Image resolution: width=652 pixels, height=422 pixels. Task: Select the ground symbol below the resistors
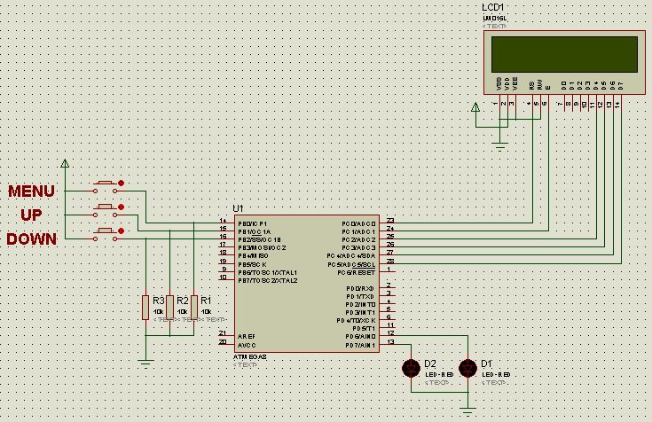pos(145,363)
